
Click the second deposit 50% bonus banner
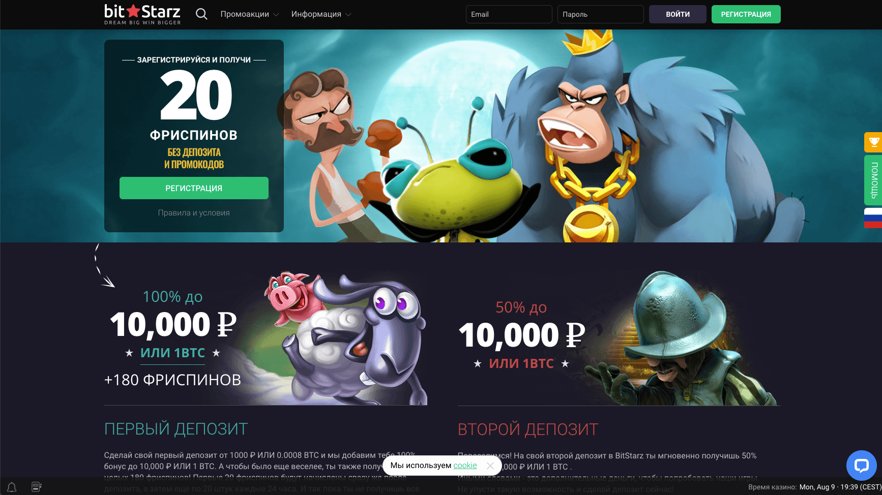pyautogui.click(x=619, y=338)
